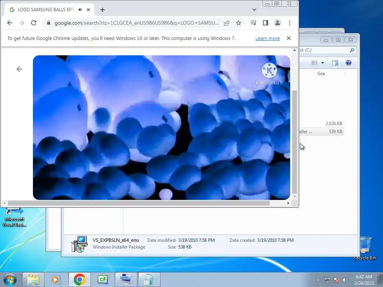Click Chrome vertical scrollbar thumb
The height and width of the screenshot is (287, 383).
click(295, 142)
